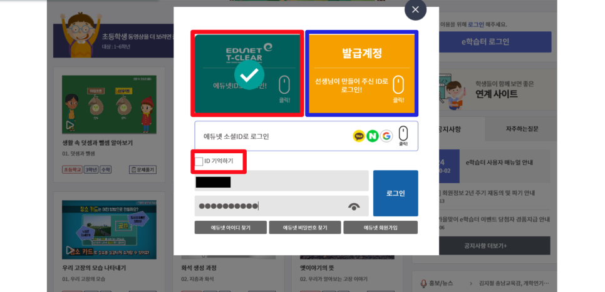Close the login popup with X icon
The width and height of the screenshot is (605, 292).
[x=415, y=9]
